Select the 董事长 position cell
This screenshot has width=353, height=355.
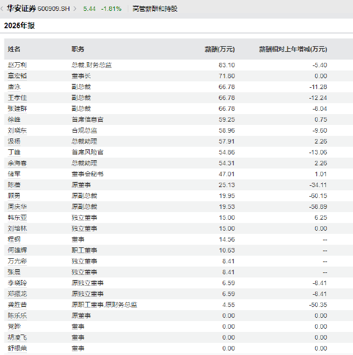(x=81, y=76)
